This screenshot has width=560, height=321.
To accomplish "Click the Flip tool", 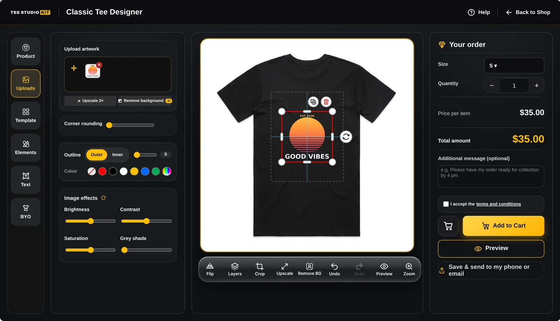I will [x=210, y=269].
